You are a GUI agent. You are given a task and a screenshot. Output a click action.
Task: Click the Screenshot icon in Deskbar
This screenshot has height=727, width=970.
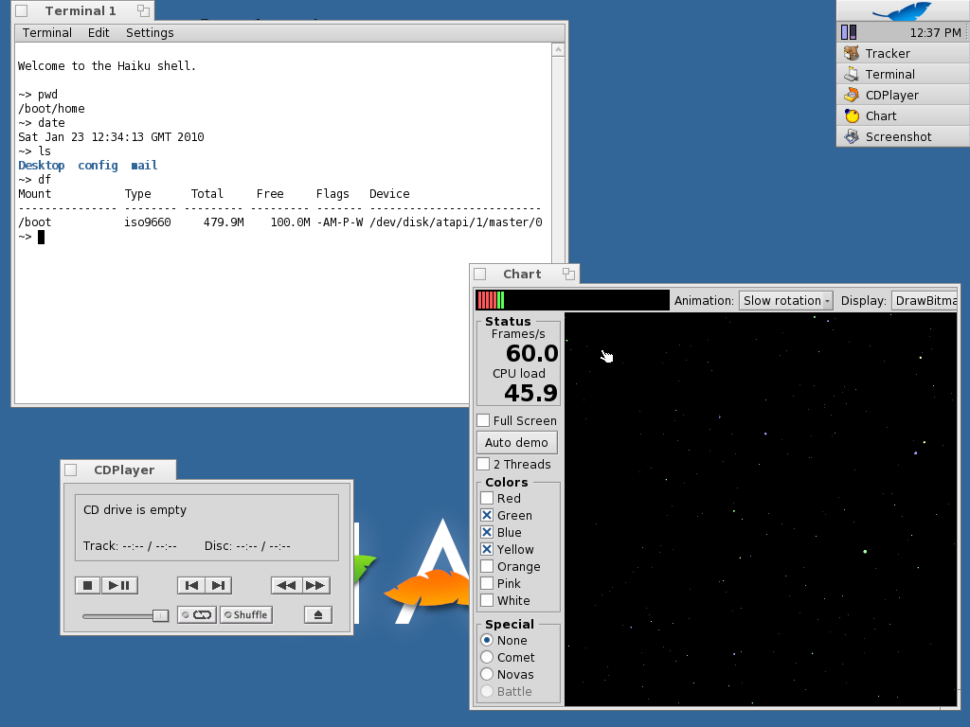tap(852, 136)
